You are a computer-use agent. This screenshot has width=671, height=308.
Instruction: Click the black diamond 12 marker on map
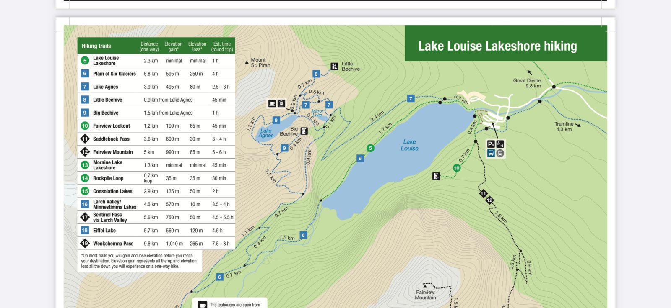point(489,200)
